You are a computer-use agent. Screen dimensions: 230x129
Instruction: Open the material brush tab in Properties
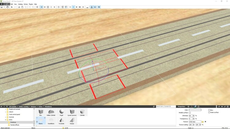[195, 107]
